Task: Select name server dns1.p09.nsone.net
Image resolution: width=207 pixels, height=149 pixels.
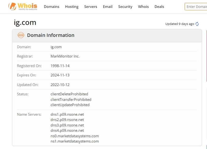Action: (67, 114)
